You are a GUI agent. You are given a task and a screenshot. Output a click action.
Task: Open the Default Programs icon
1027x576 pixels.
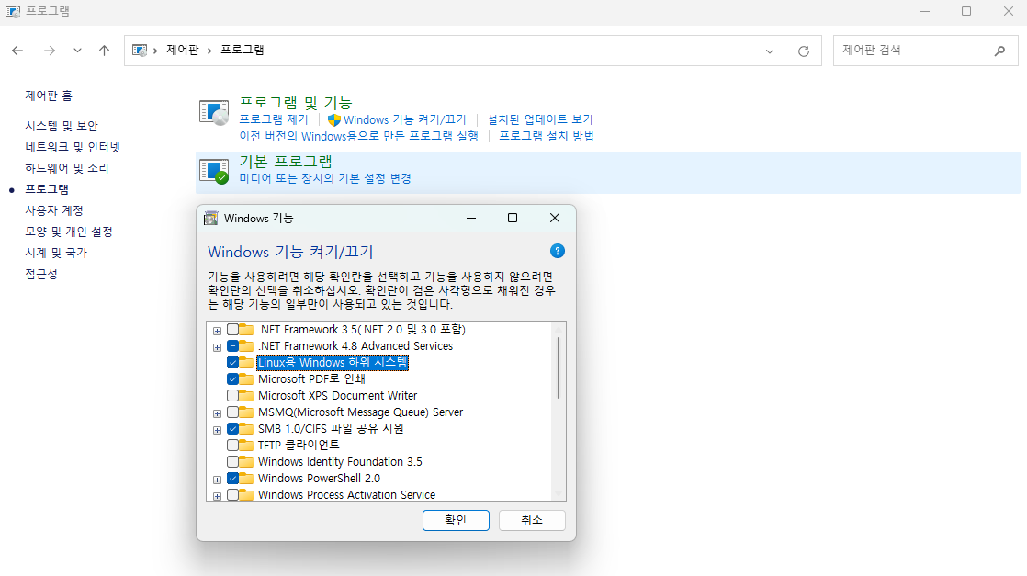coord(213,171)
